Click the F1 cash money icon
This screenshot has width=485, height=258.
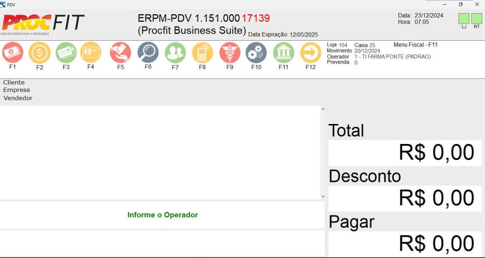click(x=13, y=52)
